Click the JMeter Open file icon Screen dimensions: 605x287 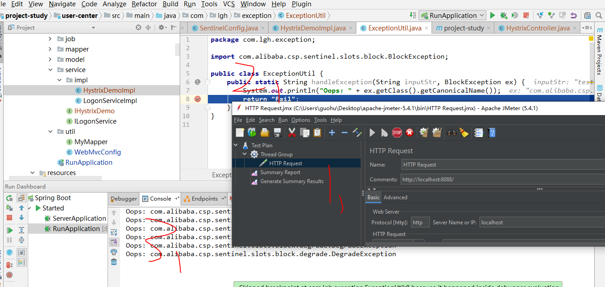(x=264, y=133)
